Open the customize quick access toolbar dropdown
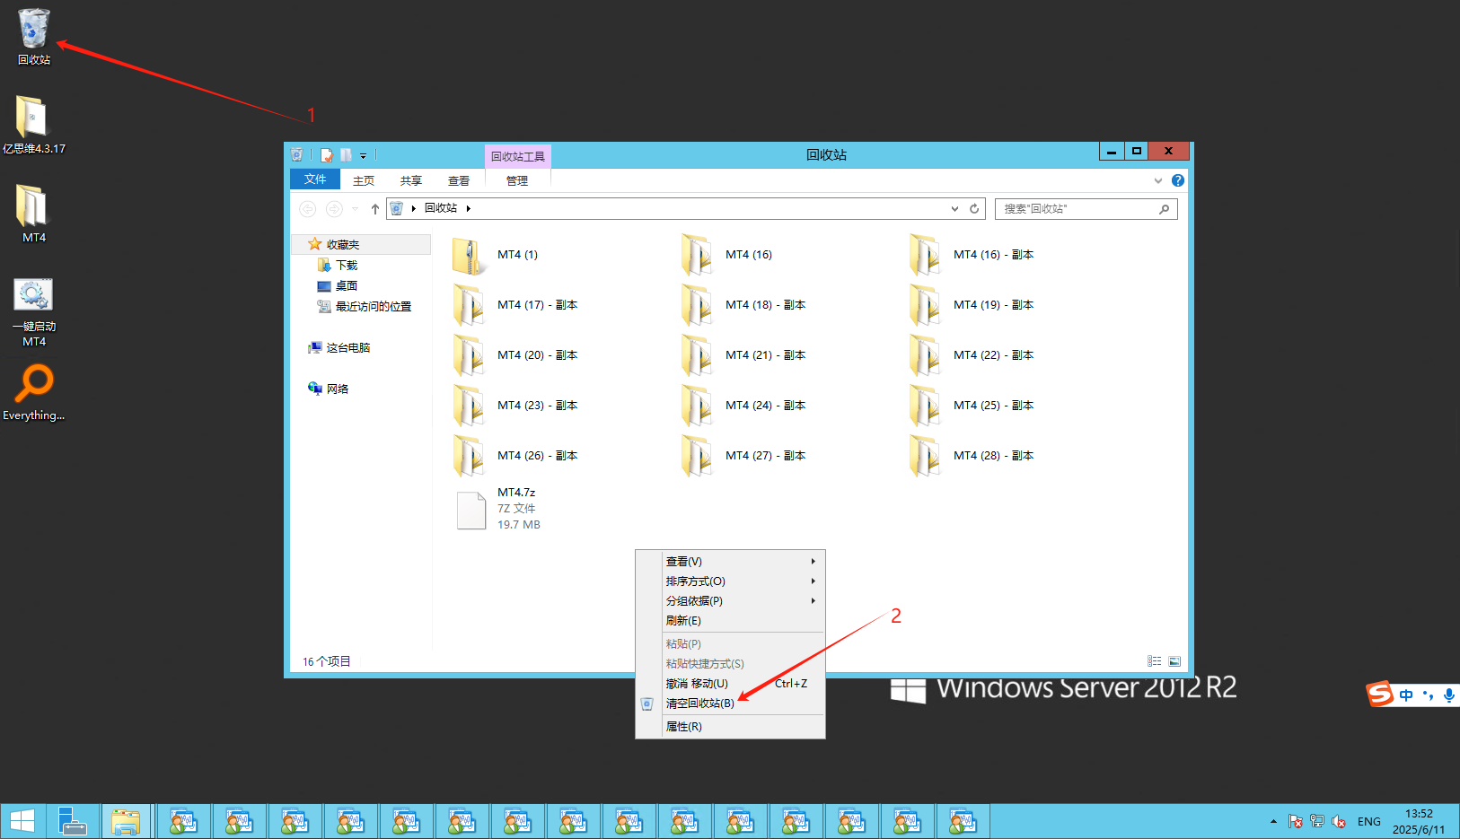The height and width of the screenshot is (839, 1460). pyautogui.click(x=364, y=155)
